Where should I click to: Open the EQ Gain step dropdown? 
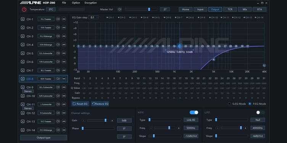pyautogui.click(x=94, y=17)
